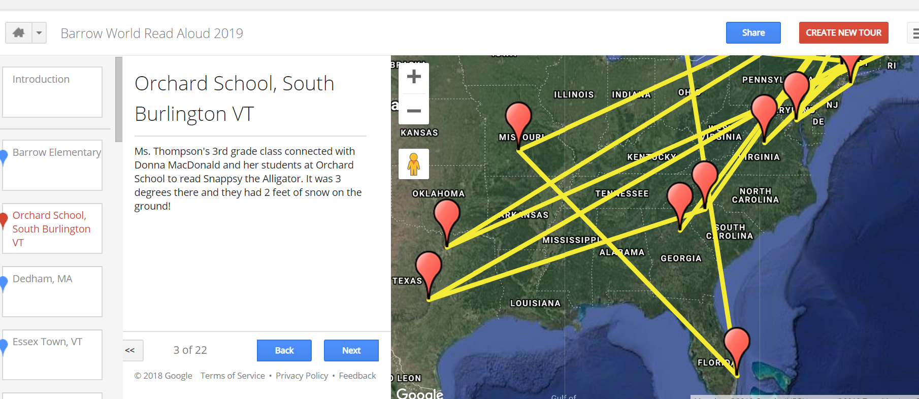Select the Street View pegman icon

pyautogui.click(x=414, y=164)
